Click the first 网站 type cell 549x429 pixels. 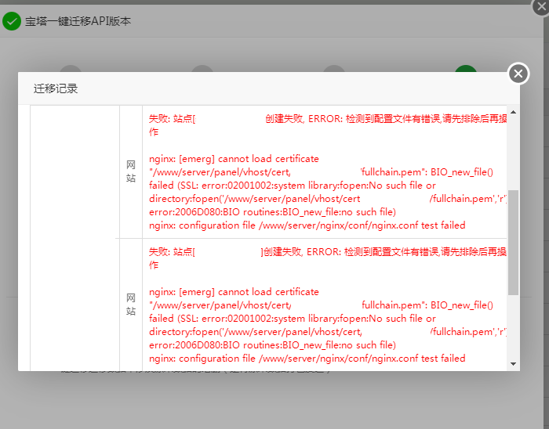pos(131,171)
